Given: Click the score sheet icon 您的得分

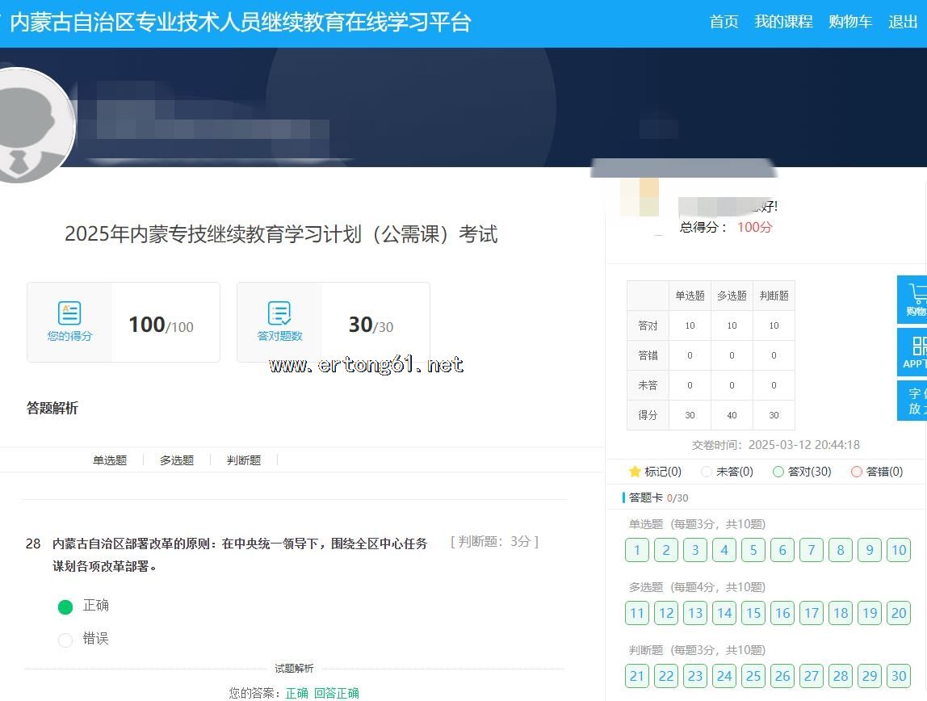Looking at the screenshot, I should click(x=69, y=313).
